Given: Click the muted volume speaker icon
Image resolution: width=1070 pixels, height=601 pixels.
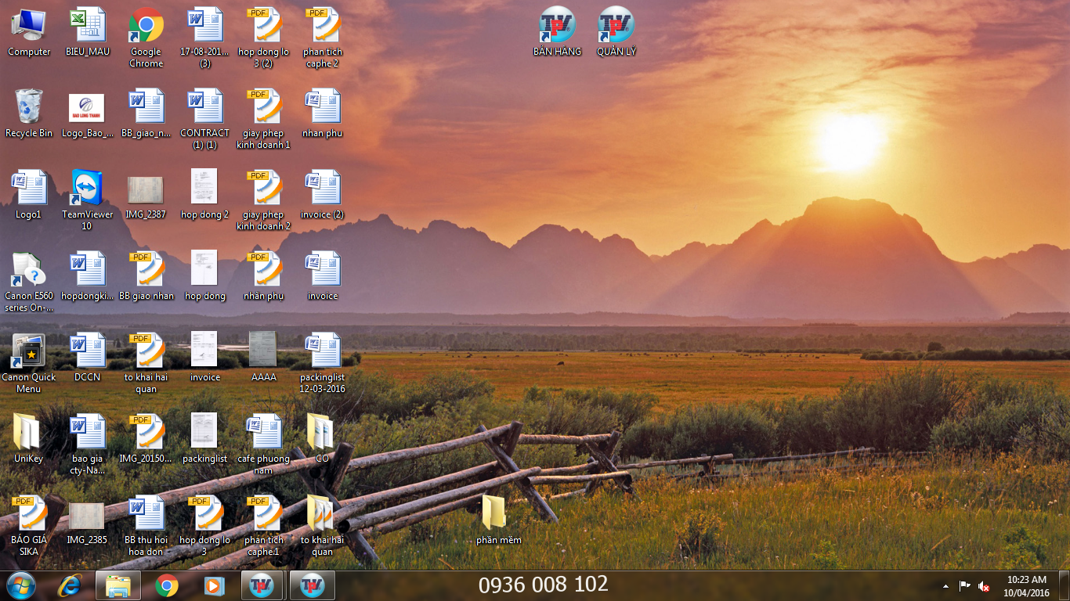Looking at the screenshot, I should [984, 586].
